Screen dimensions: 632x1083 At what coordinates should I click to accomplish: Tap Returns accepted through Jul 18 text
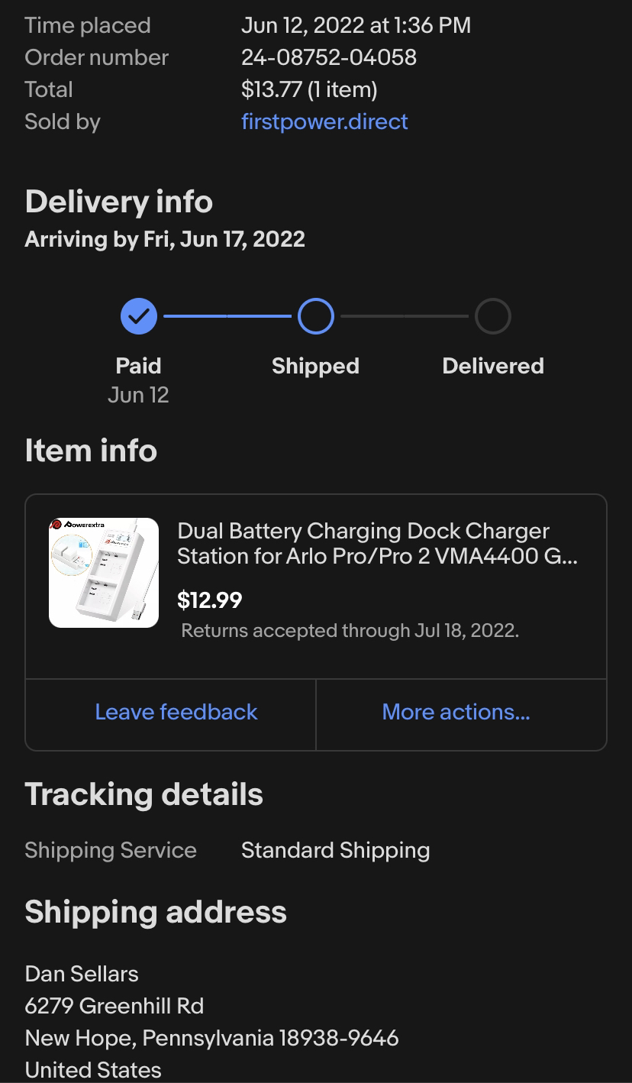350,631
